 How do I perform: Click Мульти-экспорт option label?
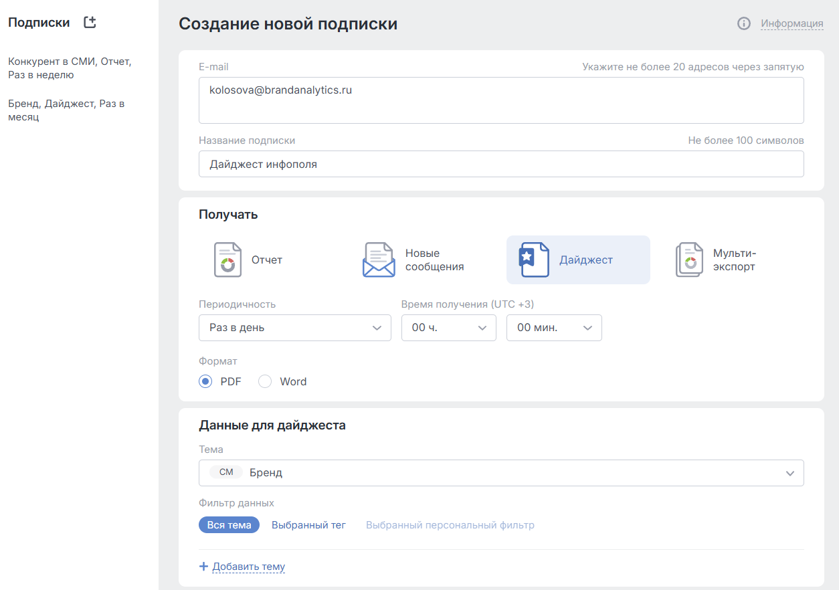click(x=735, y=260)
